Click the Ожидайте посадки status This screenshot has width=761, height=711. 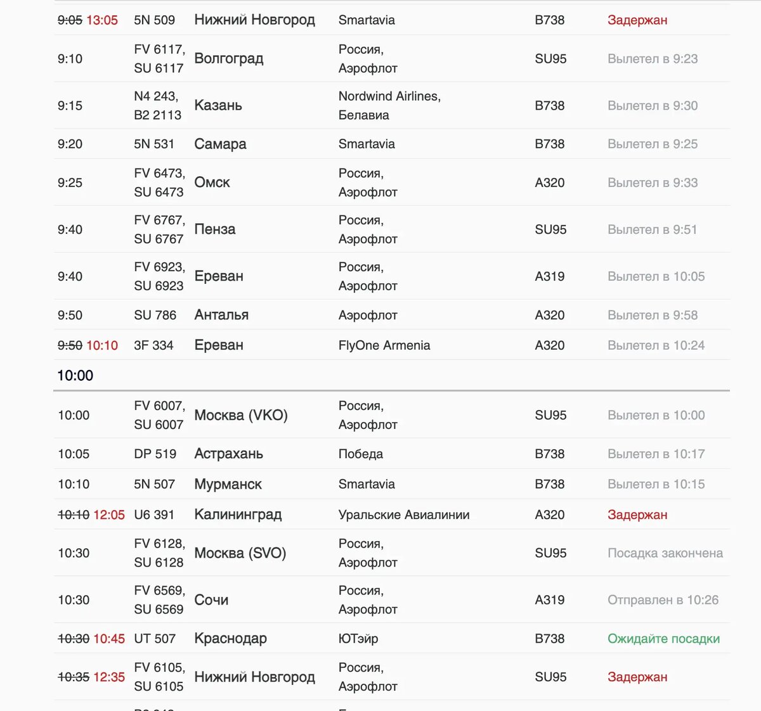point(664,639)
